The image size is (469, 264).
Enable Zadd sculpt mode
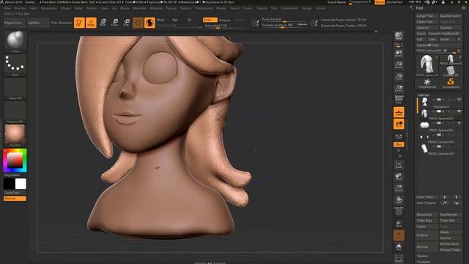click(210, 20)
